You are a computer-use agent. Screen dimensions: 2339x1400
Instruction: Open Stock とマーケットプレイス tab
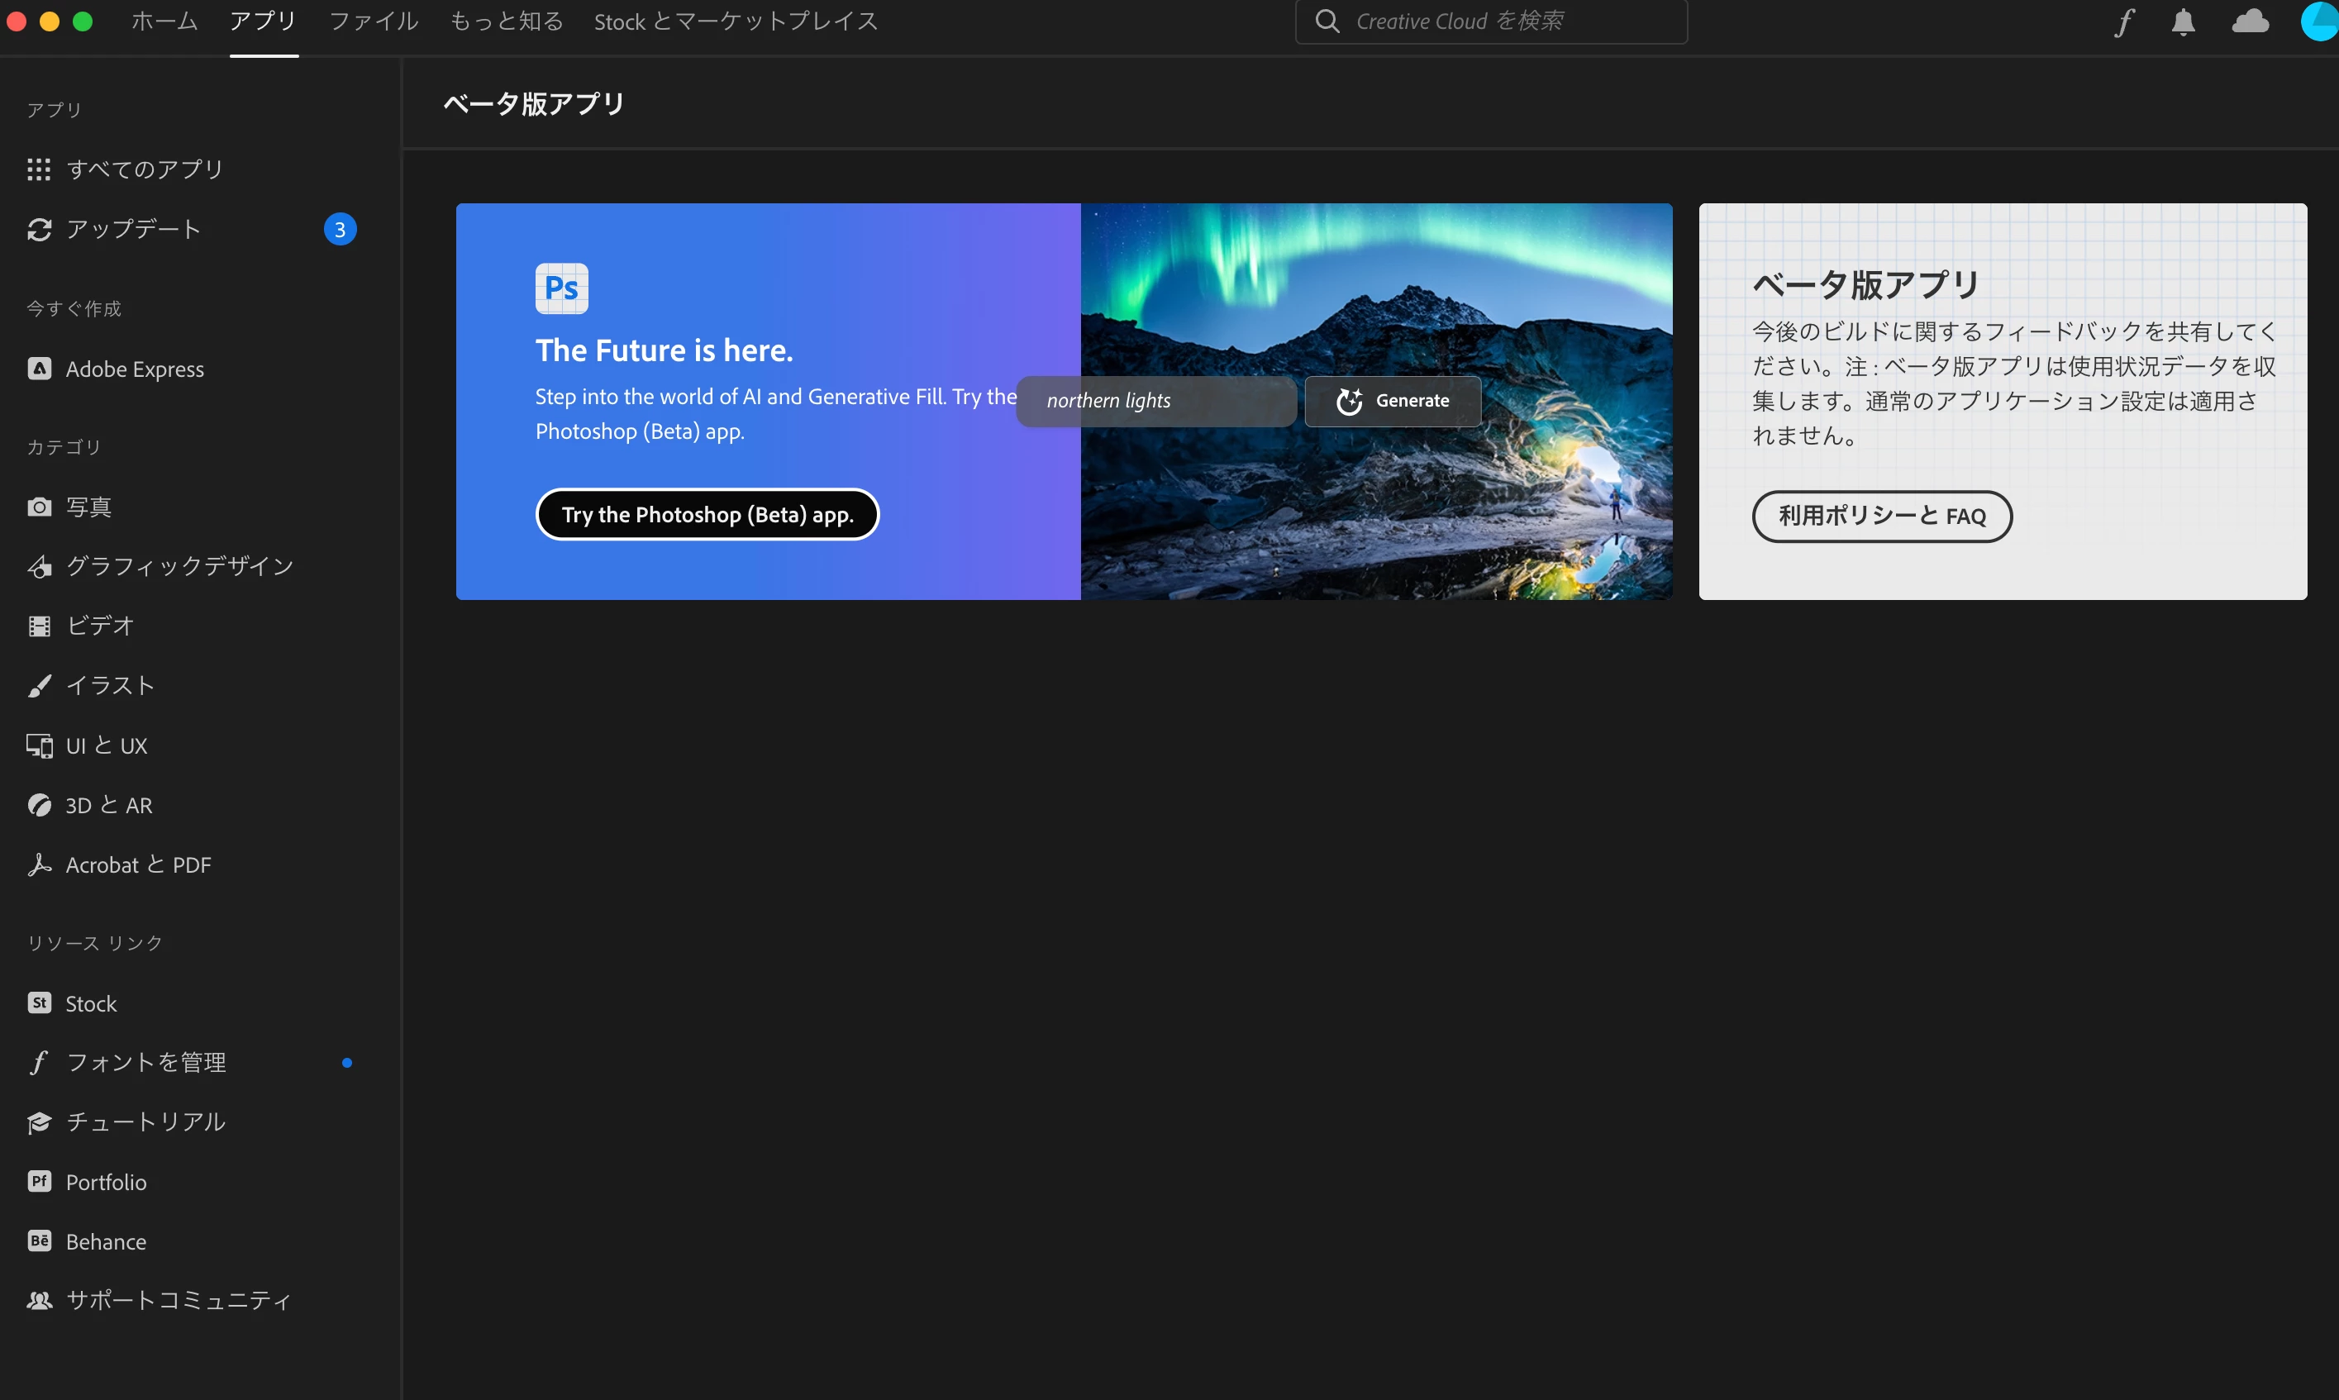[736, 21]
